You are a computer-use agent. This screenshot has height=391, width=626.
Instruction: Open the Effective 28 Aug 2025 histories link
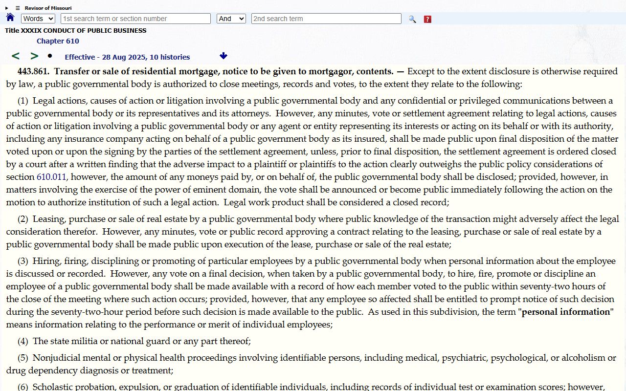[x=127, y=57]
